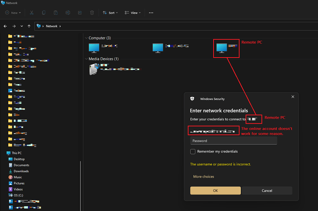Click the Paste clipboard icon

56,13
